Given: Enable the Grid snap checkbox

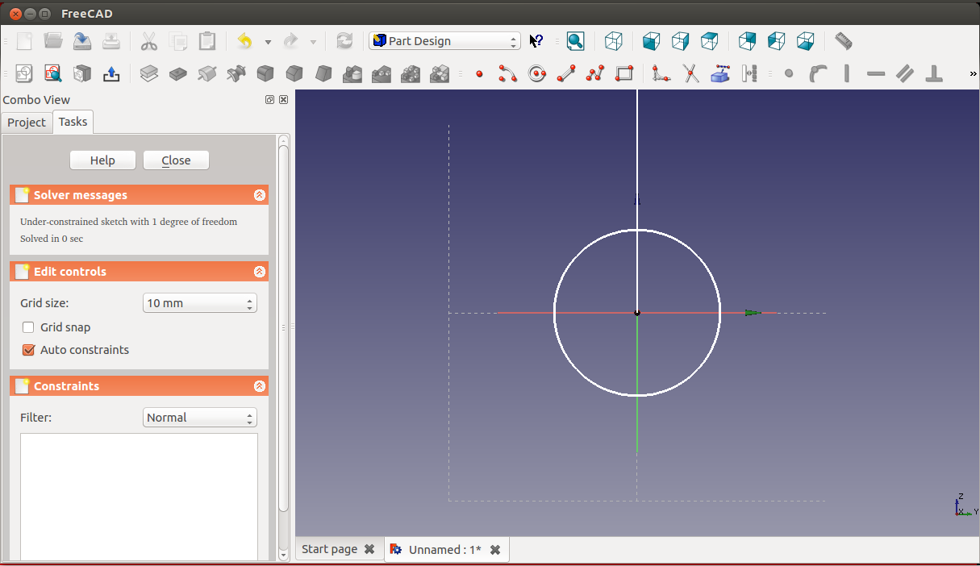Looking at the screenshot, I should click(x=28, y=327).
